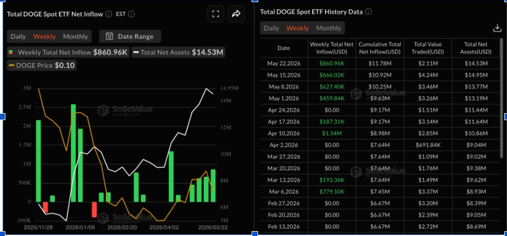Click the $779.10K inflow value
Viewport: 507px width, 236px height.
[x=332, y=191]
